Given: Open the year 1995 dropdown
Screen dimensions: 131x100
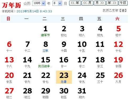Looking at the screenshot, I should click(x=39, y=3).
